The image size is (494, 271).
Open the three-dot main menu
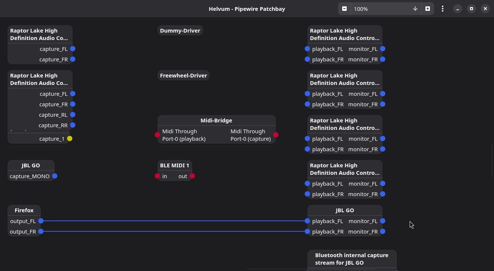pos(443,9)
